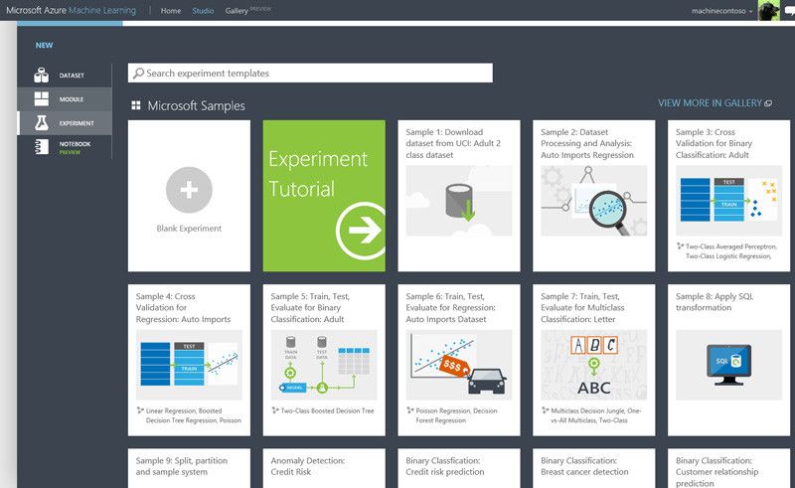Open the machinecontoso account dropdown

pyautogui.click(x=721, y=11)
